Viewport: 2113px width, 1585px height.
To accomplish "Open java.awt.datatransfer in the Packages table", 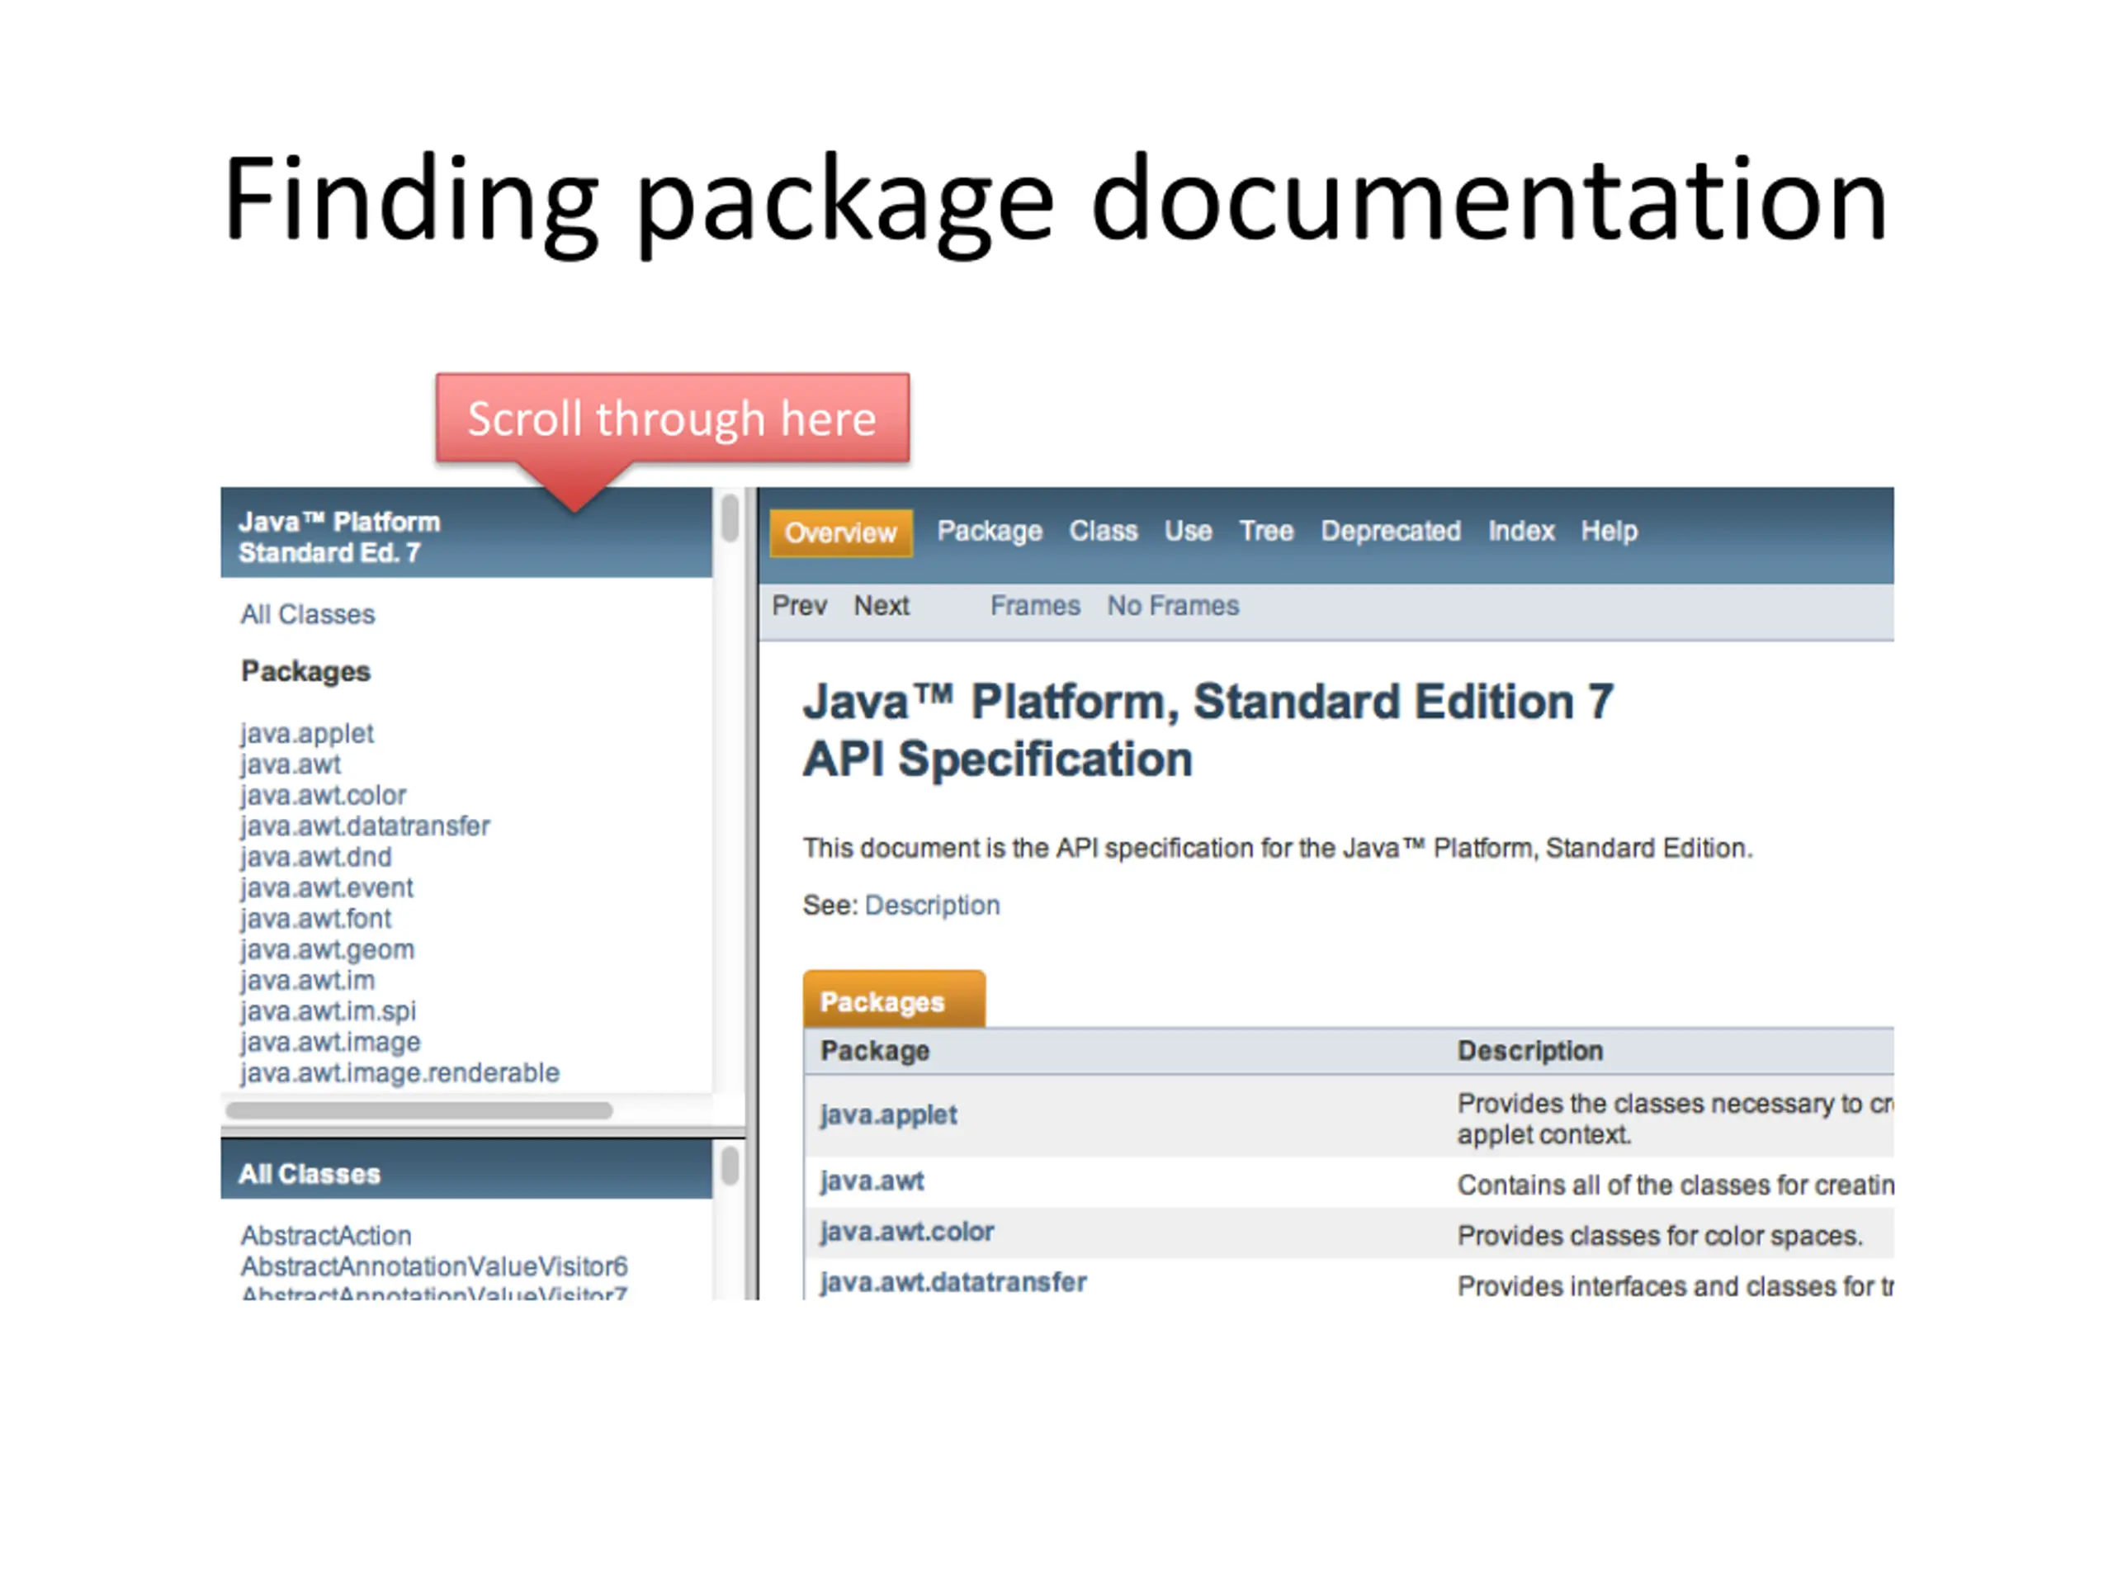I will coord(953,1282).
